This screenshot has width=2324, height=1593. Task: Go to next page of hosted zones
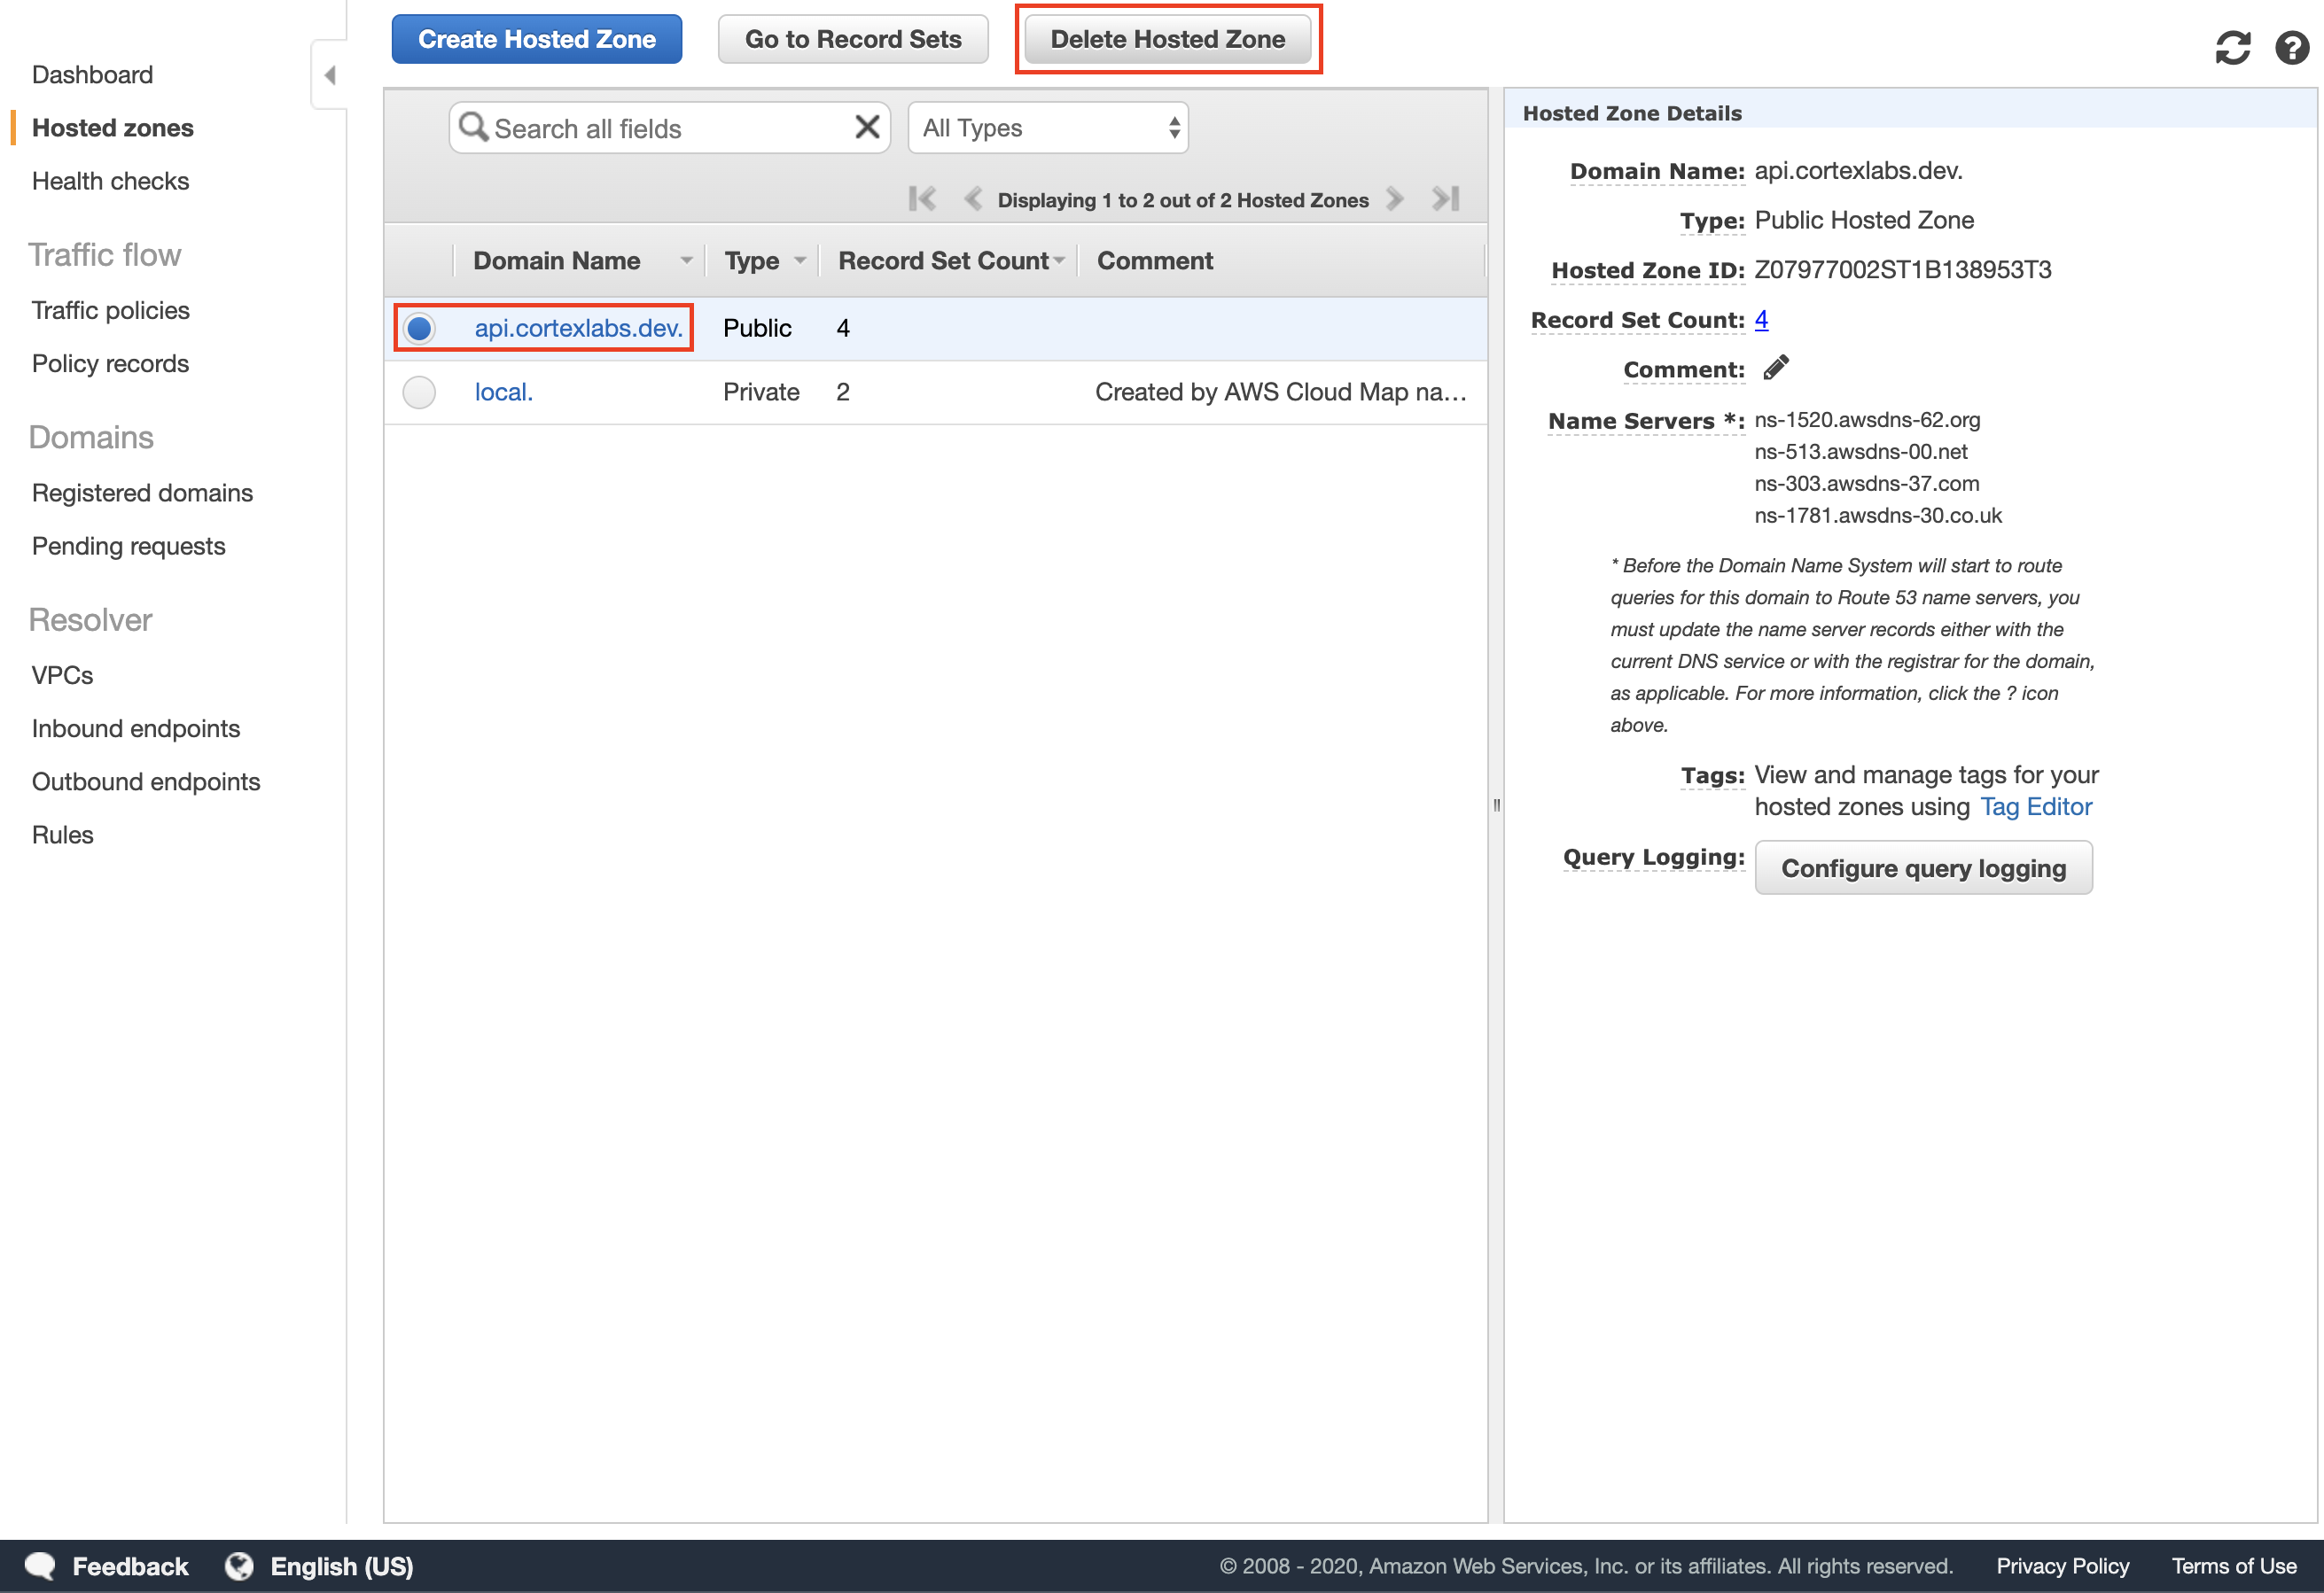(1394, 198)
